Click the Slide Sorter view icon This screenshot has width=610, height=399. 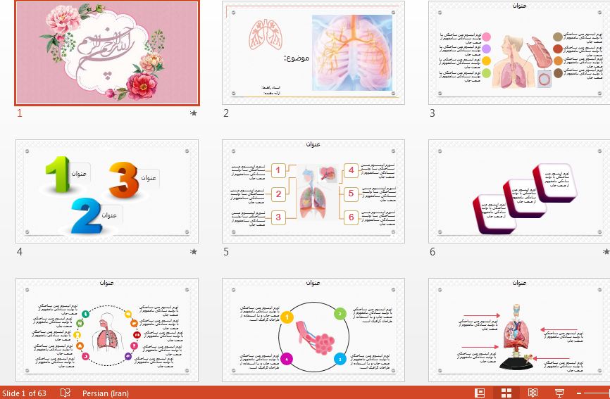pyautogui.click(x=506, y=393)
